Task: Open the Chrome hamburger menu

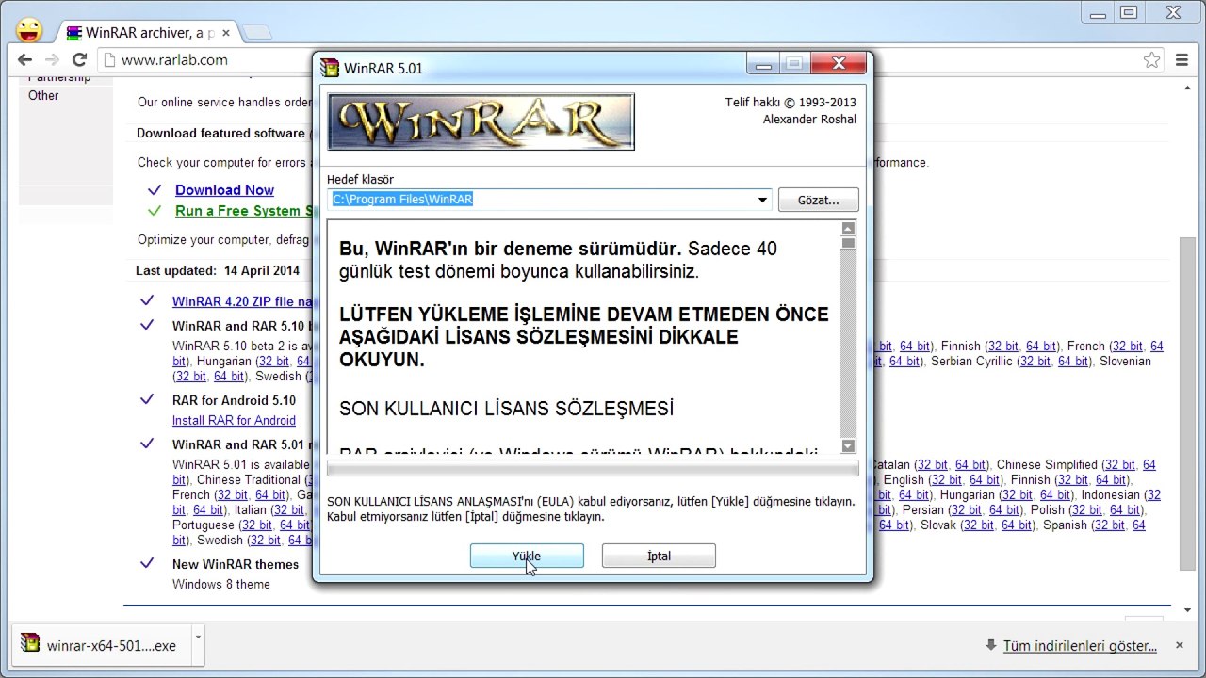Action: (x=1182, y=60)
